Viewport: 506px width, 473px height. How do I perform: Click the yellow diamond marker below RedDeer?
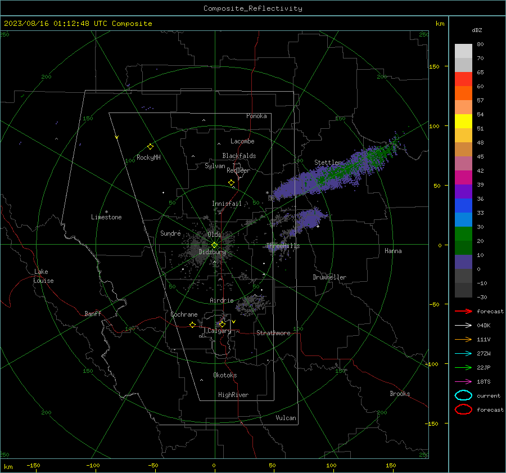(231, 183)
